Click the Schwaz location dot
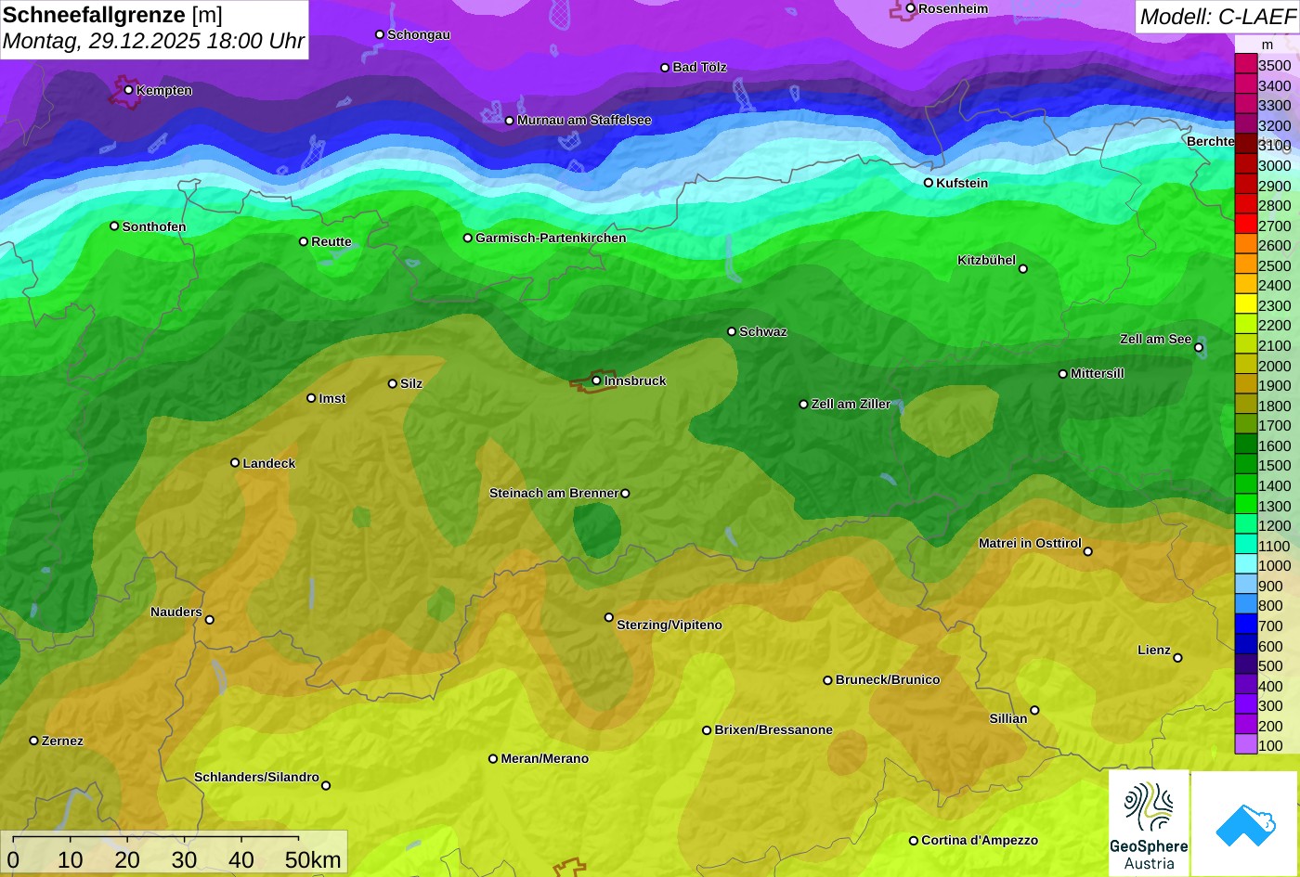The width and height of the screenshot is (1300, 877). click(x=731, y=331)
